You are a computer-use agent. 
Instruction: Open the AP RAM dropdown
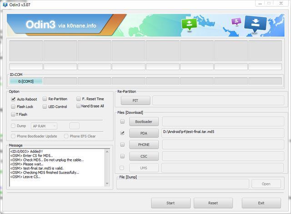44,126
